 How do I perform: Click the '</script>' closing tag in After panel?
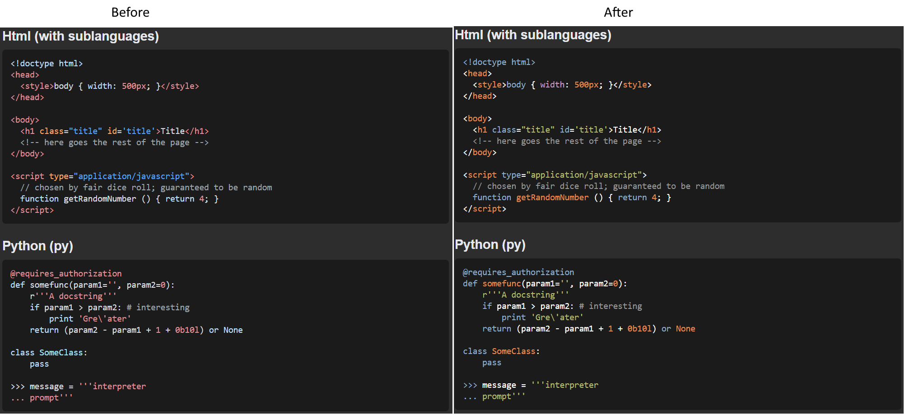[485, 209]
